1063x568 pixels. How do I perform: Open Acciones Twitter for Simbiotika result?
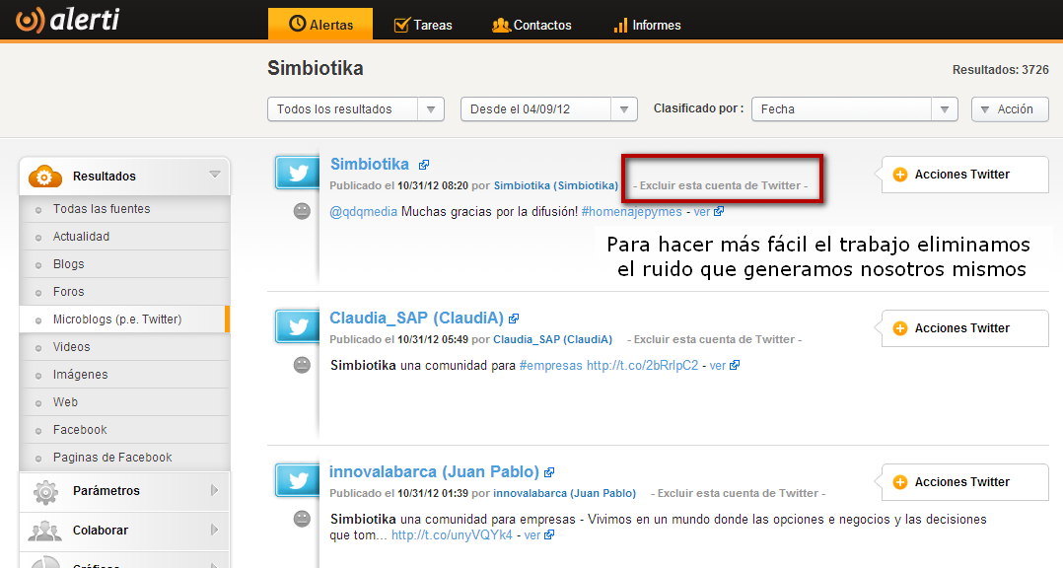pos(964,175)
